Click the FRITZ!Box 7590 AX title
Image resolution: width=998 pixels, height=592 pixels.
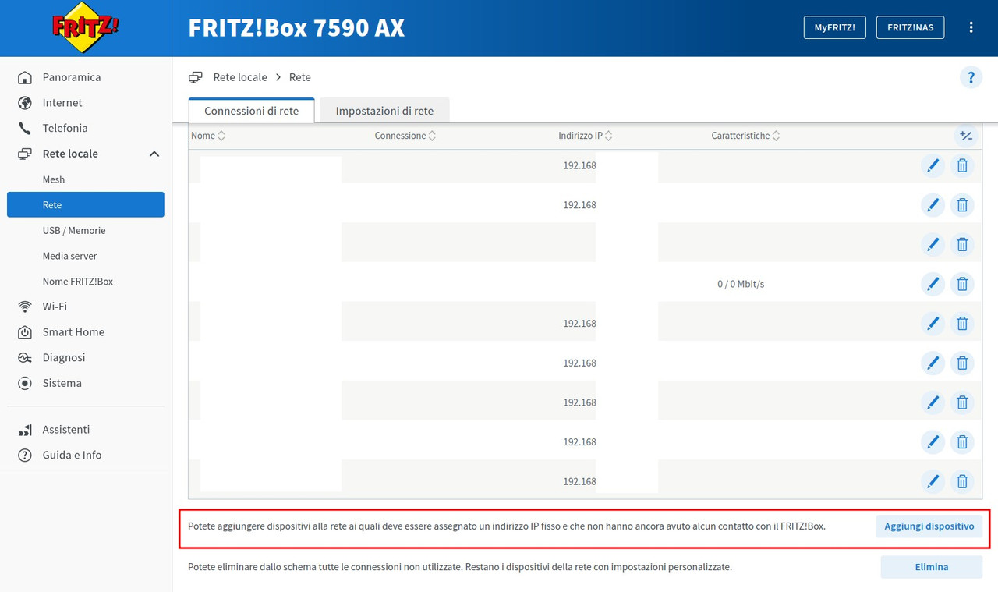click(x=296, y=28)
